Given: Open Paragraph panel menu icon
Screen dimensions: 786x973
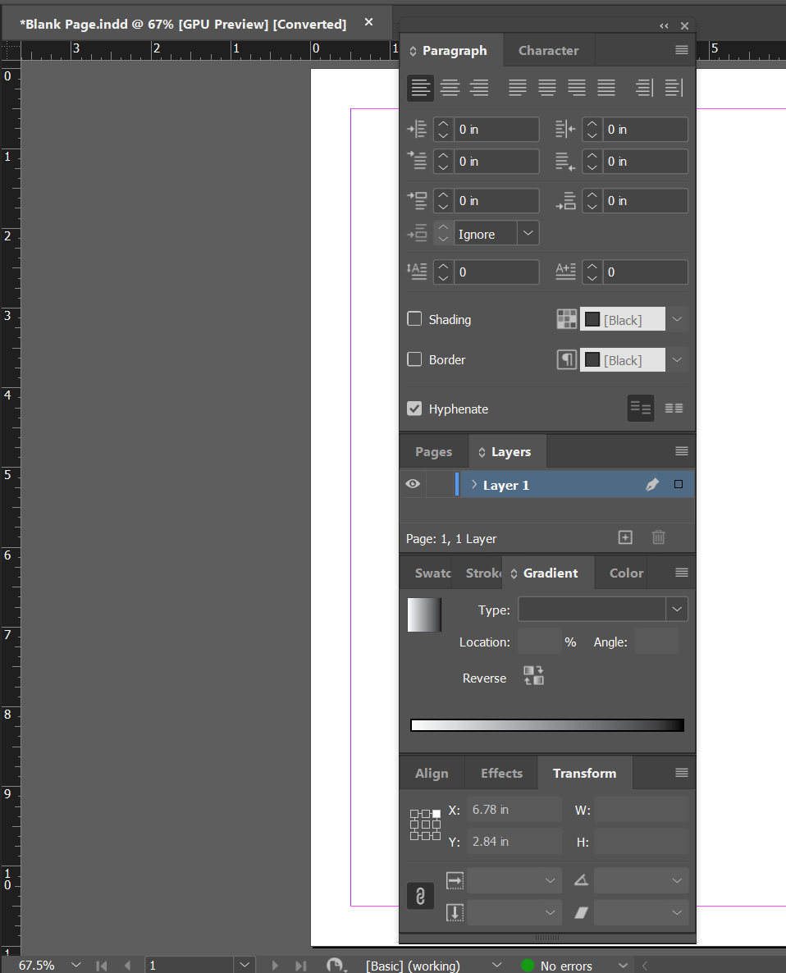Looking at the screenshot, I should point(681,50).
